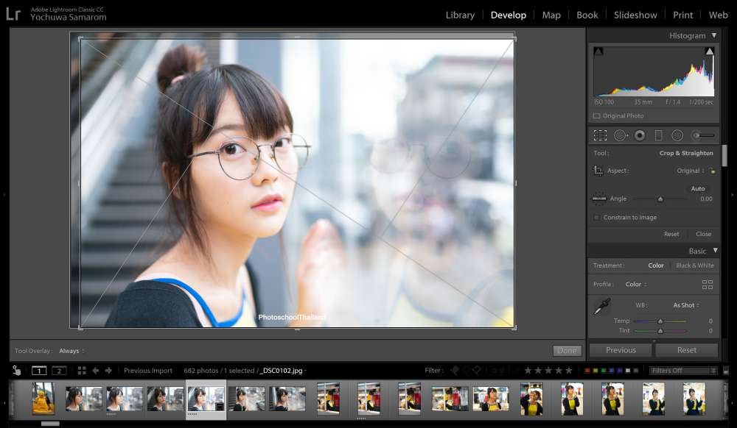
Task: Click the Temp slider handle
Action: point(660,321)
